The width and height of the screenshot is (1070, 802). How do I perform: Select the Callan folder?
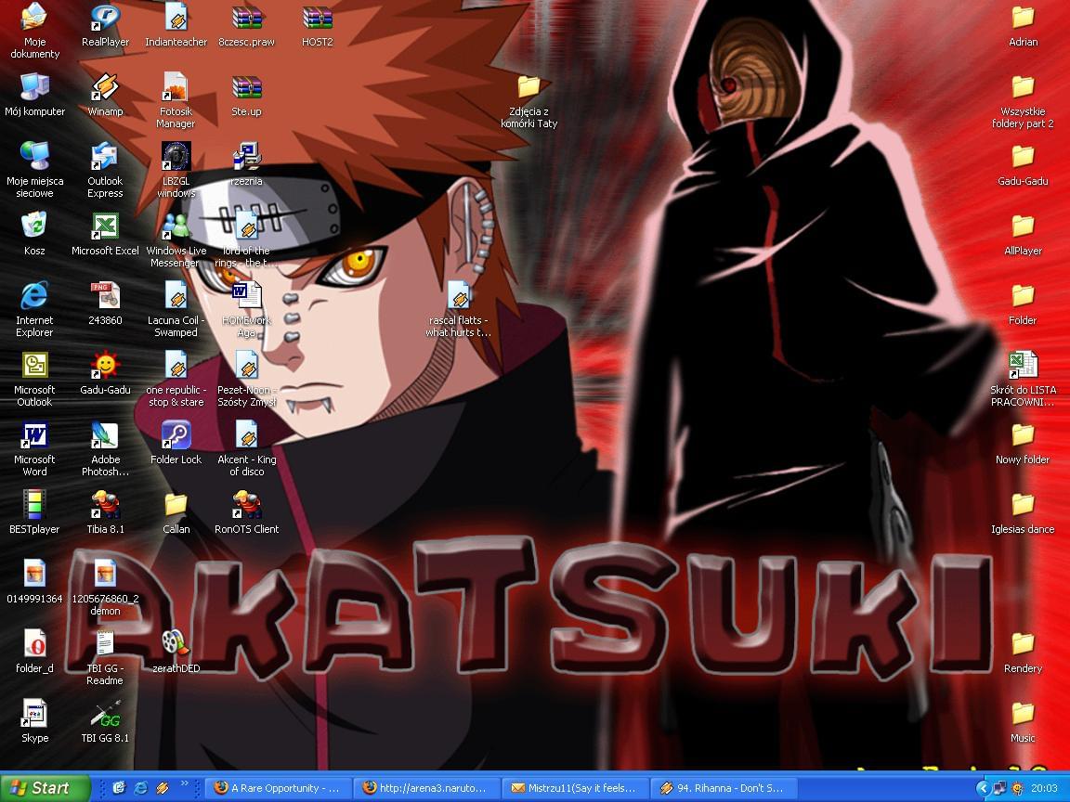(x=176, y=504)
